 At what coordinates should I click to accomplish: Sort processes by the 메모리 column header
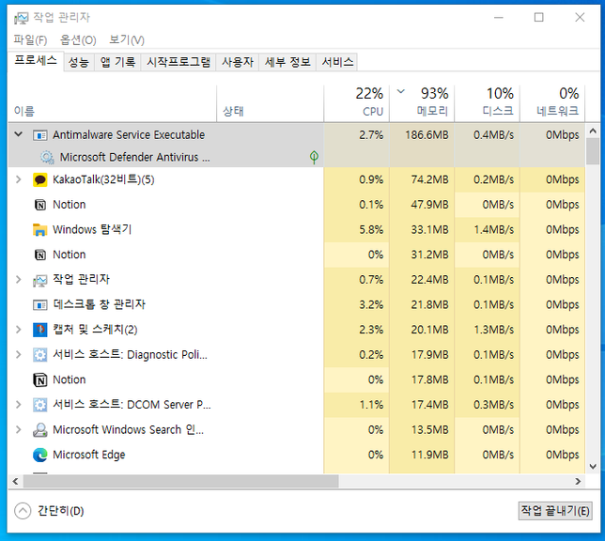(423, 101)
